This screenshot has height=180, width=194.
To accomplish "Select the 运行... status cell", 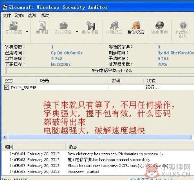I will tap(152, 87).
